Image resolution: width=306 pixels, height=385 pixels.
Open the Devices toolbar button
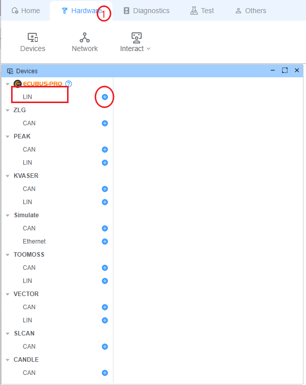pyautogui.click(x=33, y=42)
